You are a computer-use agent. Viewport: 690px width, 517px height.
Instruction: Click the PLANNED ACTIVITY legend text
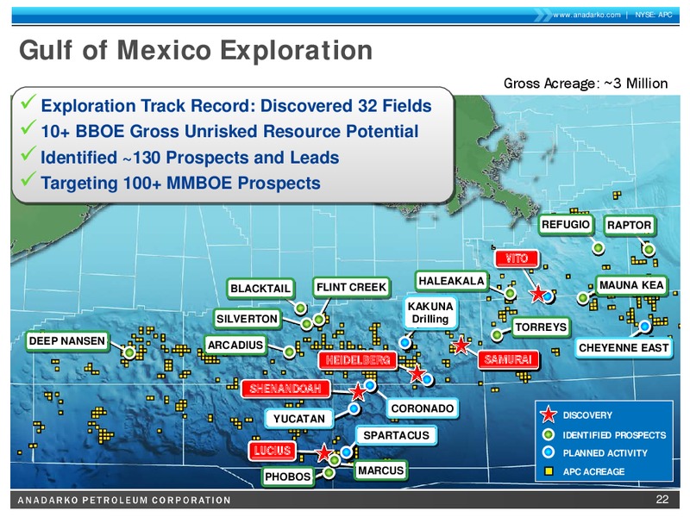click(x=605, y=453)
